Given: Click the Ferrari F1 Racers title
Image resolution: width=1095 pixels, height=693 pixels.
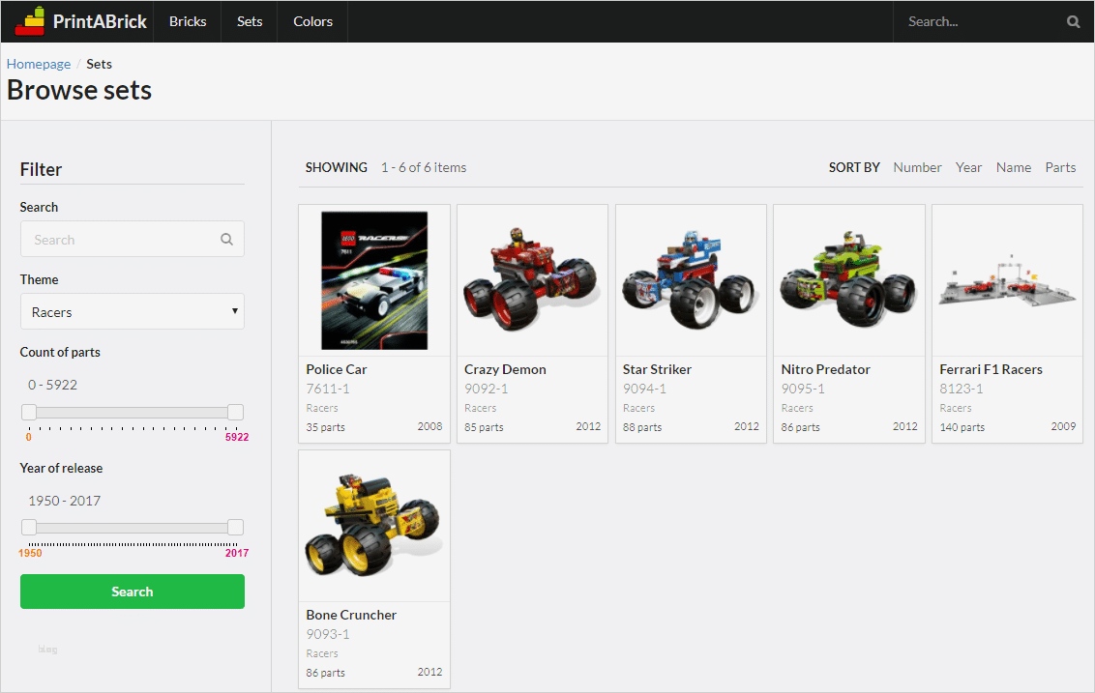Looking at the screenshot, I should coord(991,369).
